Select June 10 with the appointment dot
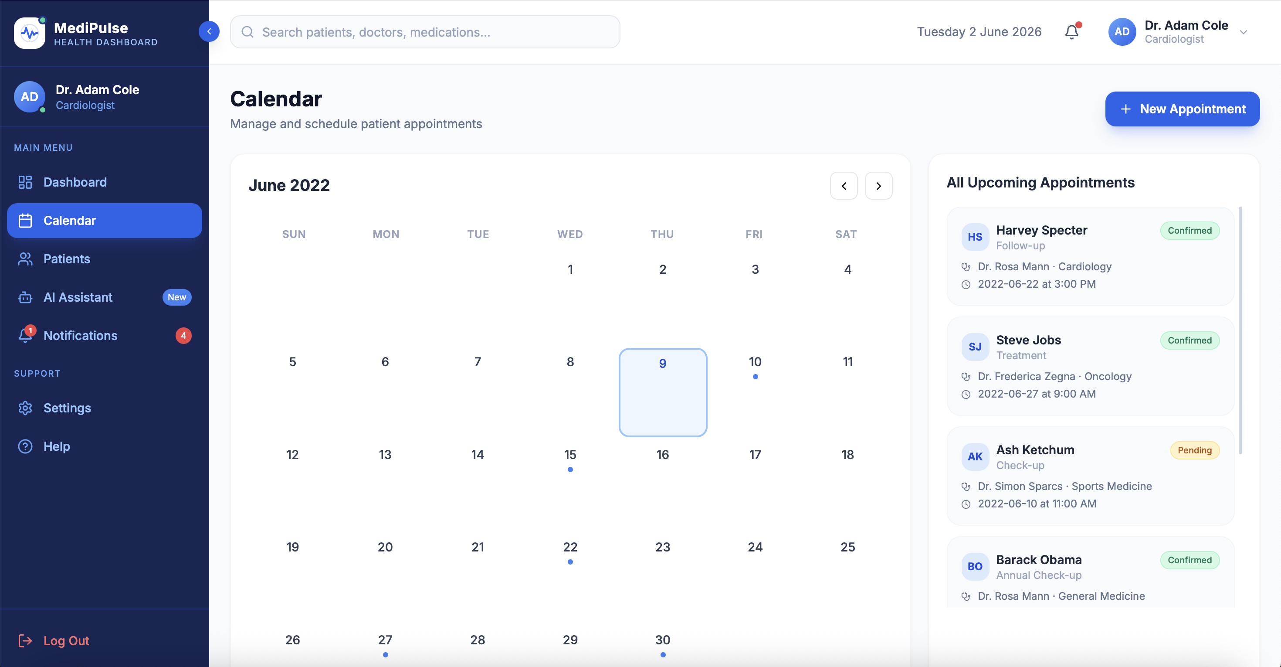 (755, 392)
